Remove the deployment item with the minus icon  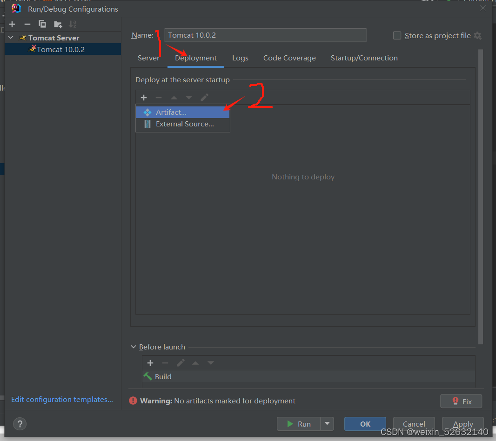click(x=159, y=98)
